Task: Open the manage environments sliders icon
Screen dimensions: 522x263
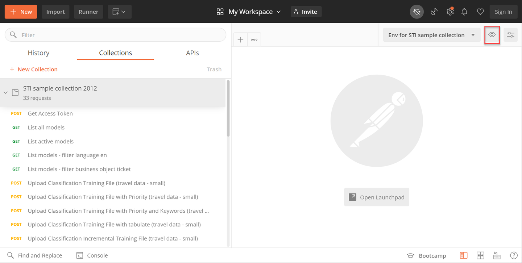Action: [510, 35]
